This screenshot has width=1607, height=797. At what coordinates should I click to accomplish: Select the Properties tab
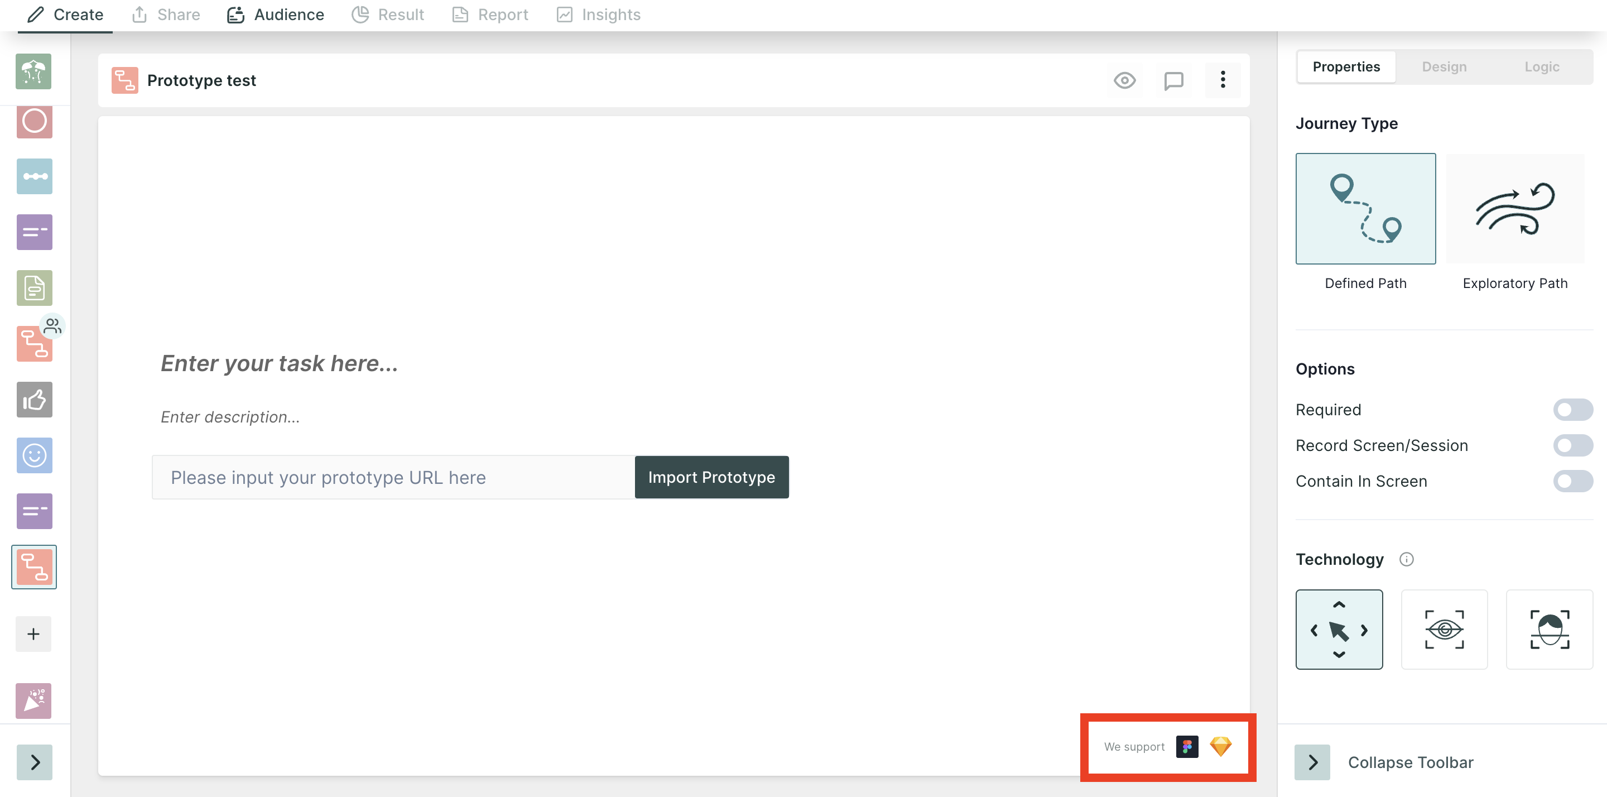coord(1346,67)
